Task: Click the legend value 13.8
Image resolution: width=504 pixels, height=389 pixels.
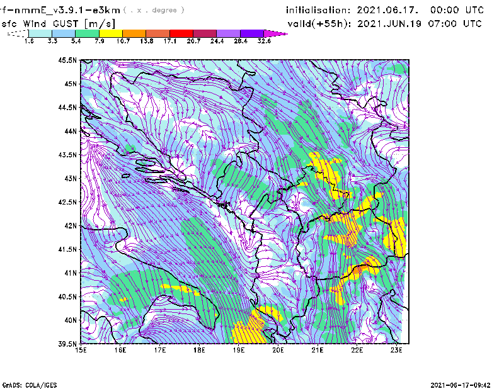Action: pos(147,41)
